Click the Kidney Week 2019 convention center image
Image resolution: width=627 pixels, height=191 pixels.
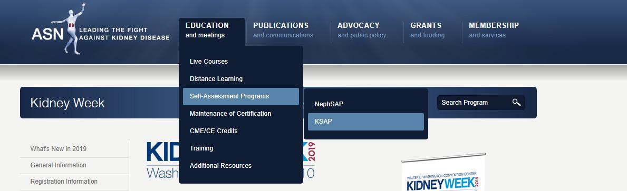point(443,172)
